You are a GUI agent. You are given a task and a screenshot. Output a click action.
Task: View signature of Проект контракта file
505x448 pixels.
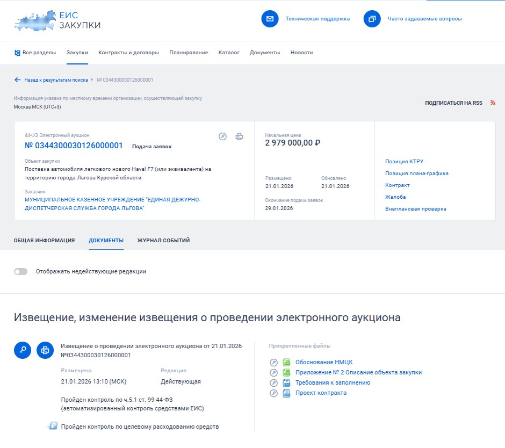(x=273, y=393)
